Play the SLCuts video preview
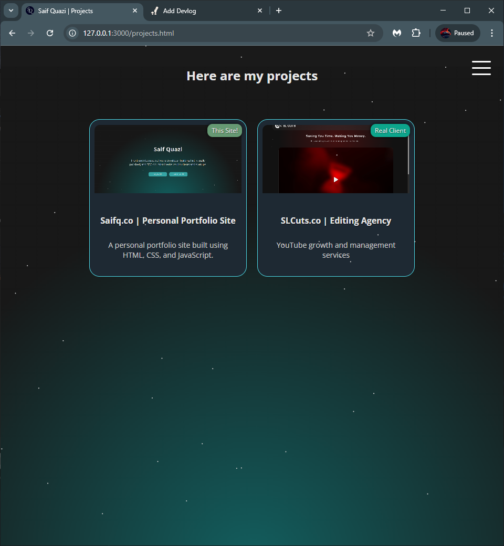504x546 pixels. pos(336,180)
